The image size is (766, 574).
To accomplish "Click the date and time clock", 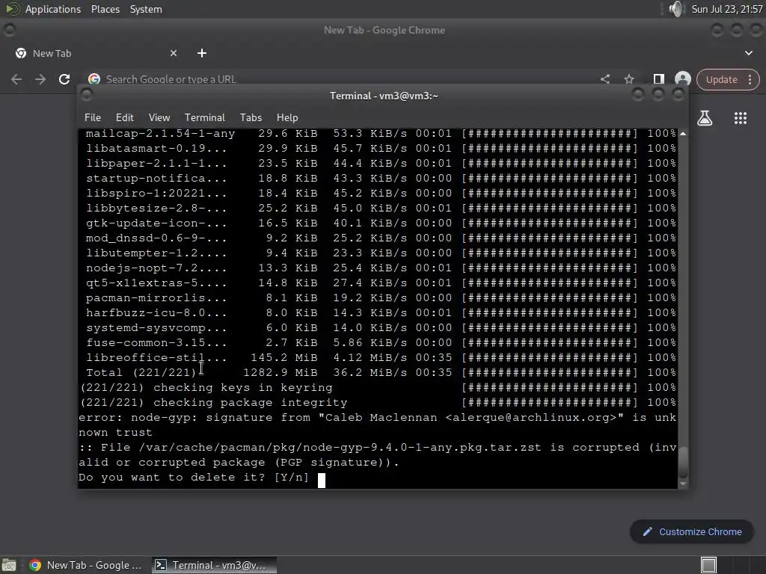I will point(727,9).
